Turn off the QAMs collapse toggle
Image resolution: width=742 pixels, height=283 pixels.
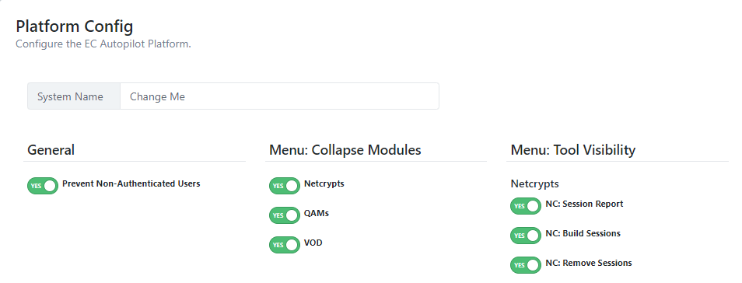285,215
